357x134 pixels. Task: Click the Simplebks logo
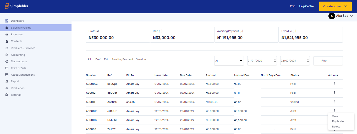click(x=16, y=6)
